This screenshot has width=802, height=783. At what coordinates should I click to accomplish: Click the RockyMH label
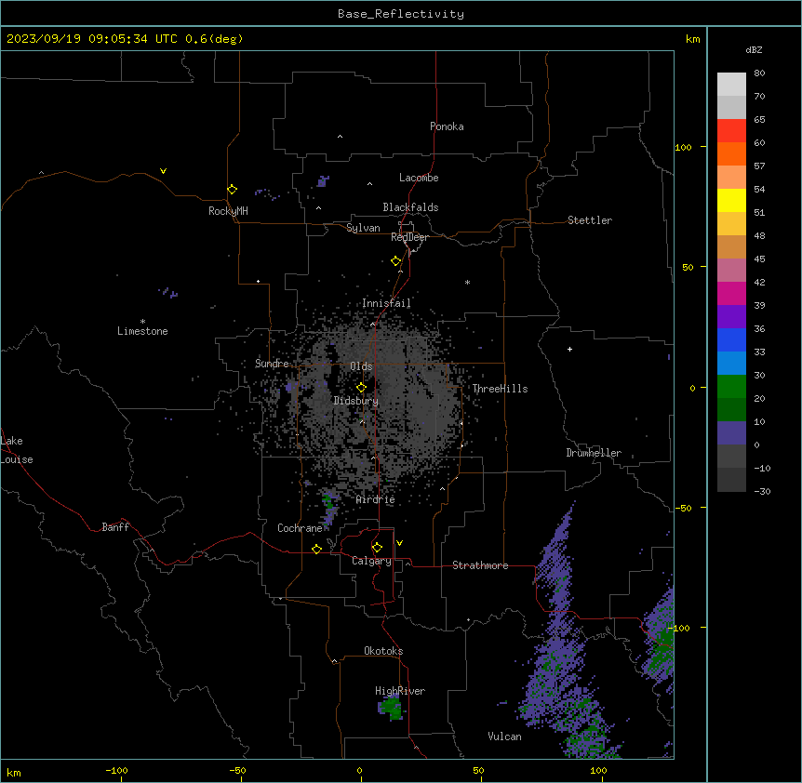(228, 211)
